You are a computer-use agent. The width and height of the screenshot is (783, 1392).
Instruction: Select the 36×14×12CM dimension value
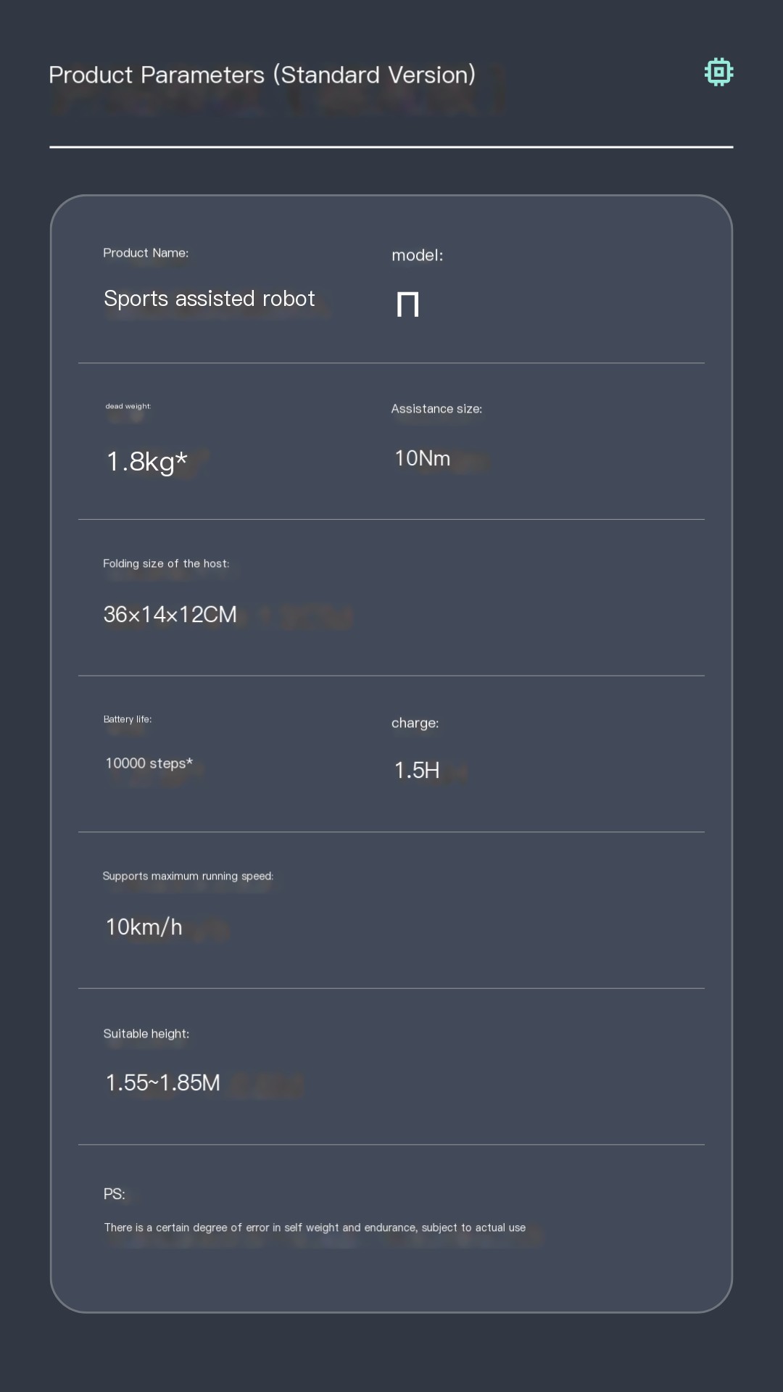(x=170, y=615)
